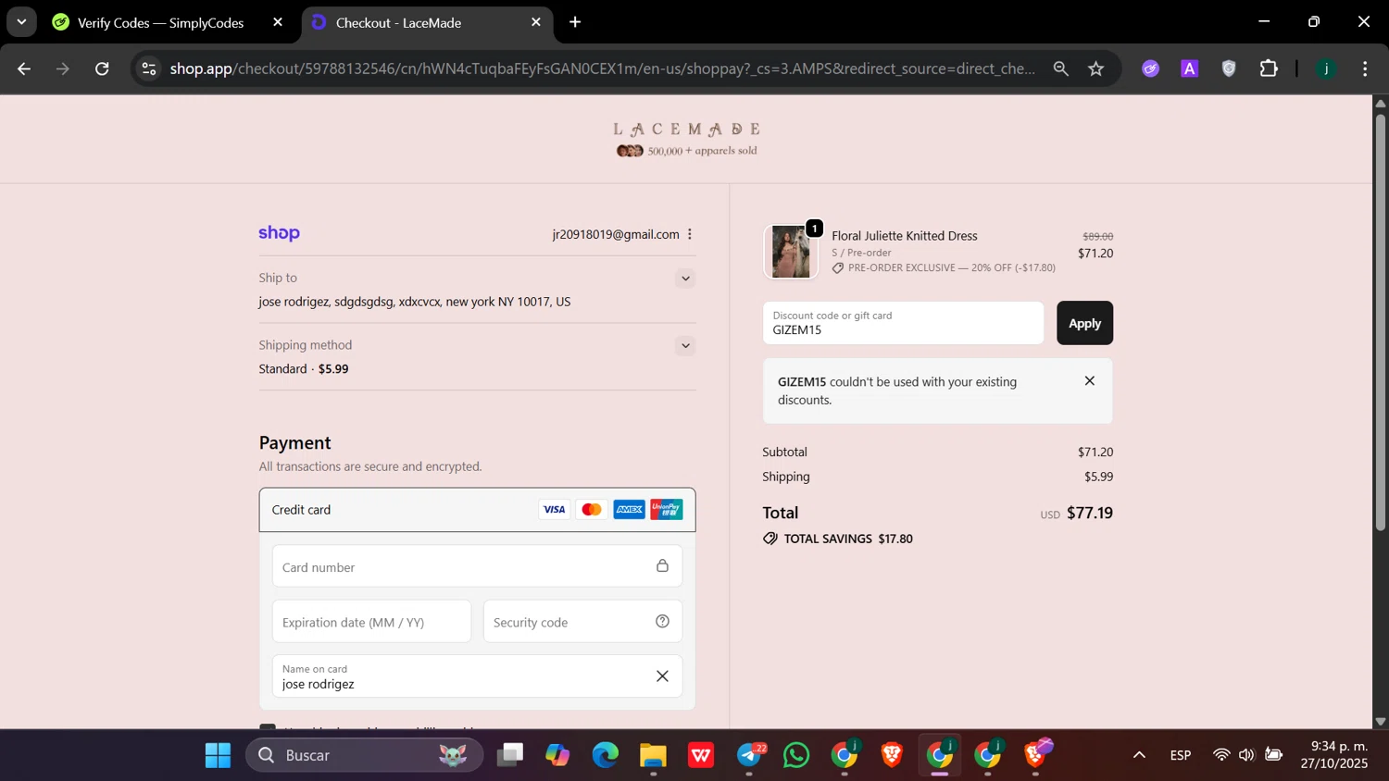This screenshot has width=1389, height=781.
Task: Click the American Express logo
Action: tap(629, 509)
